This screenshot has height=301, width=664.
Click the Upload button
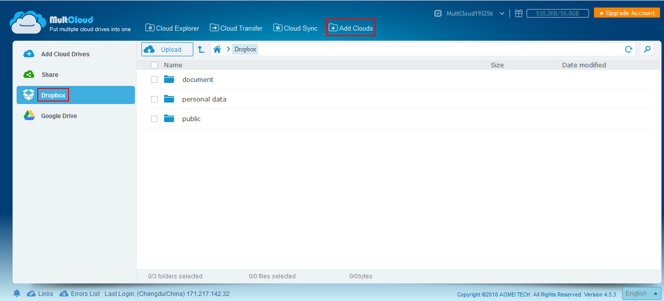167,49
